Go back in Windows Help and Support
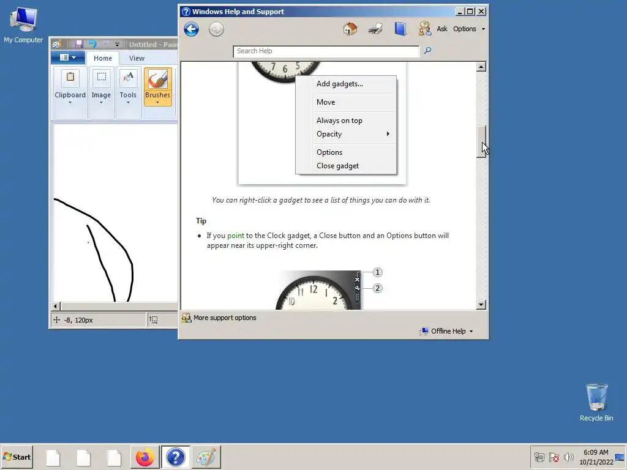This screenshot has width=627, height=470. coord(191,29)
